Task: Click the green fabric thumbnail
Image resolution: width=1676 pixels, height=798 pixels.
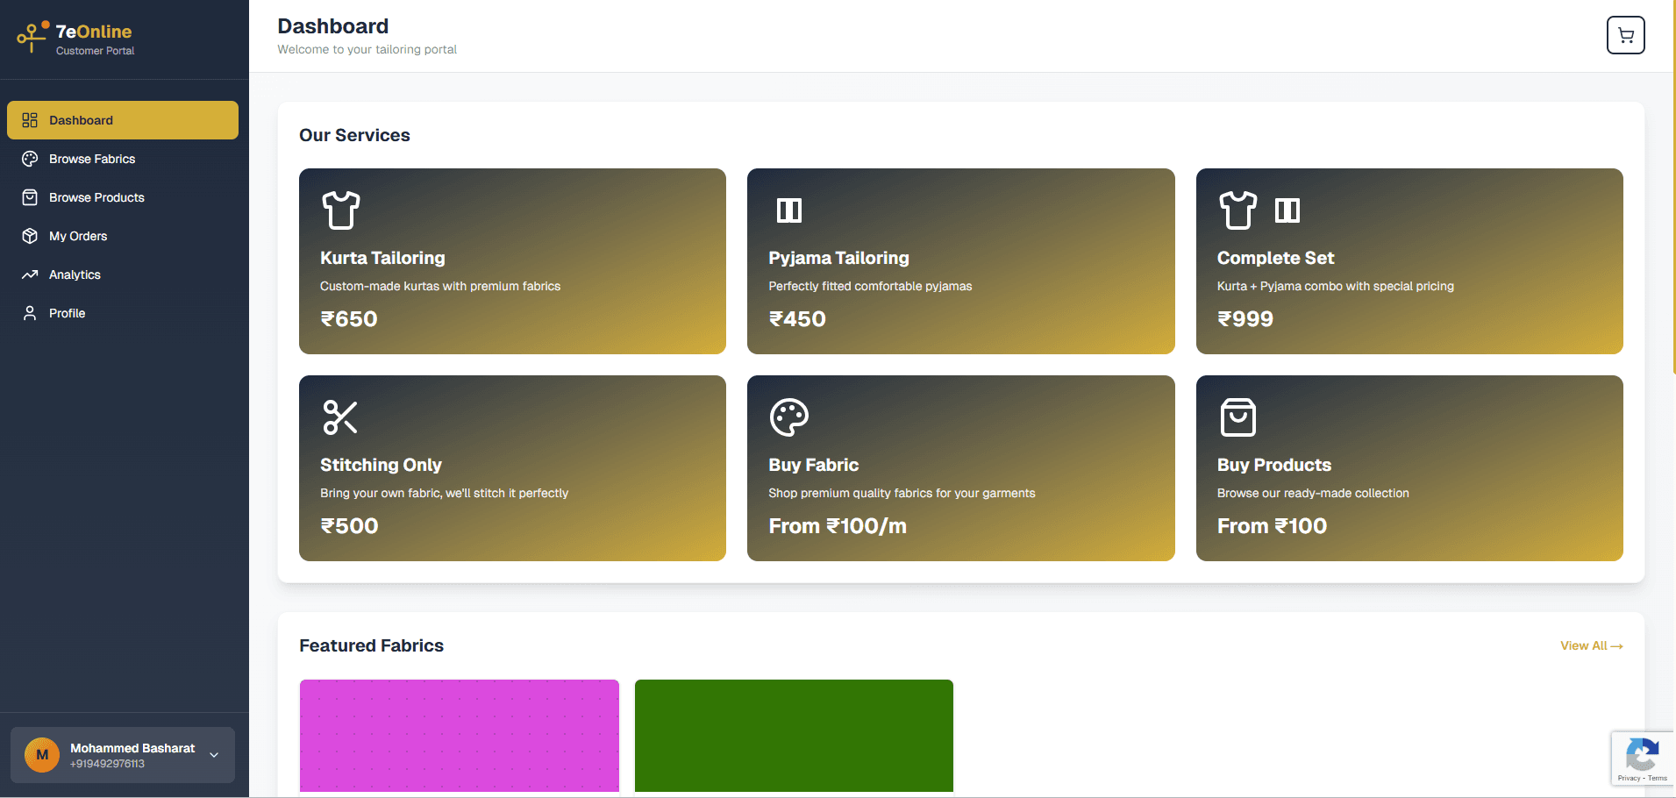Action: [793, 737]
